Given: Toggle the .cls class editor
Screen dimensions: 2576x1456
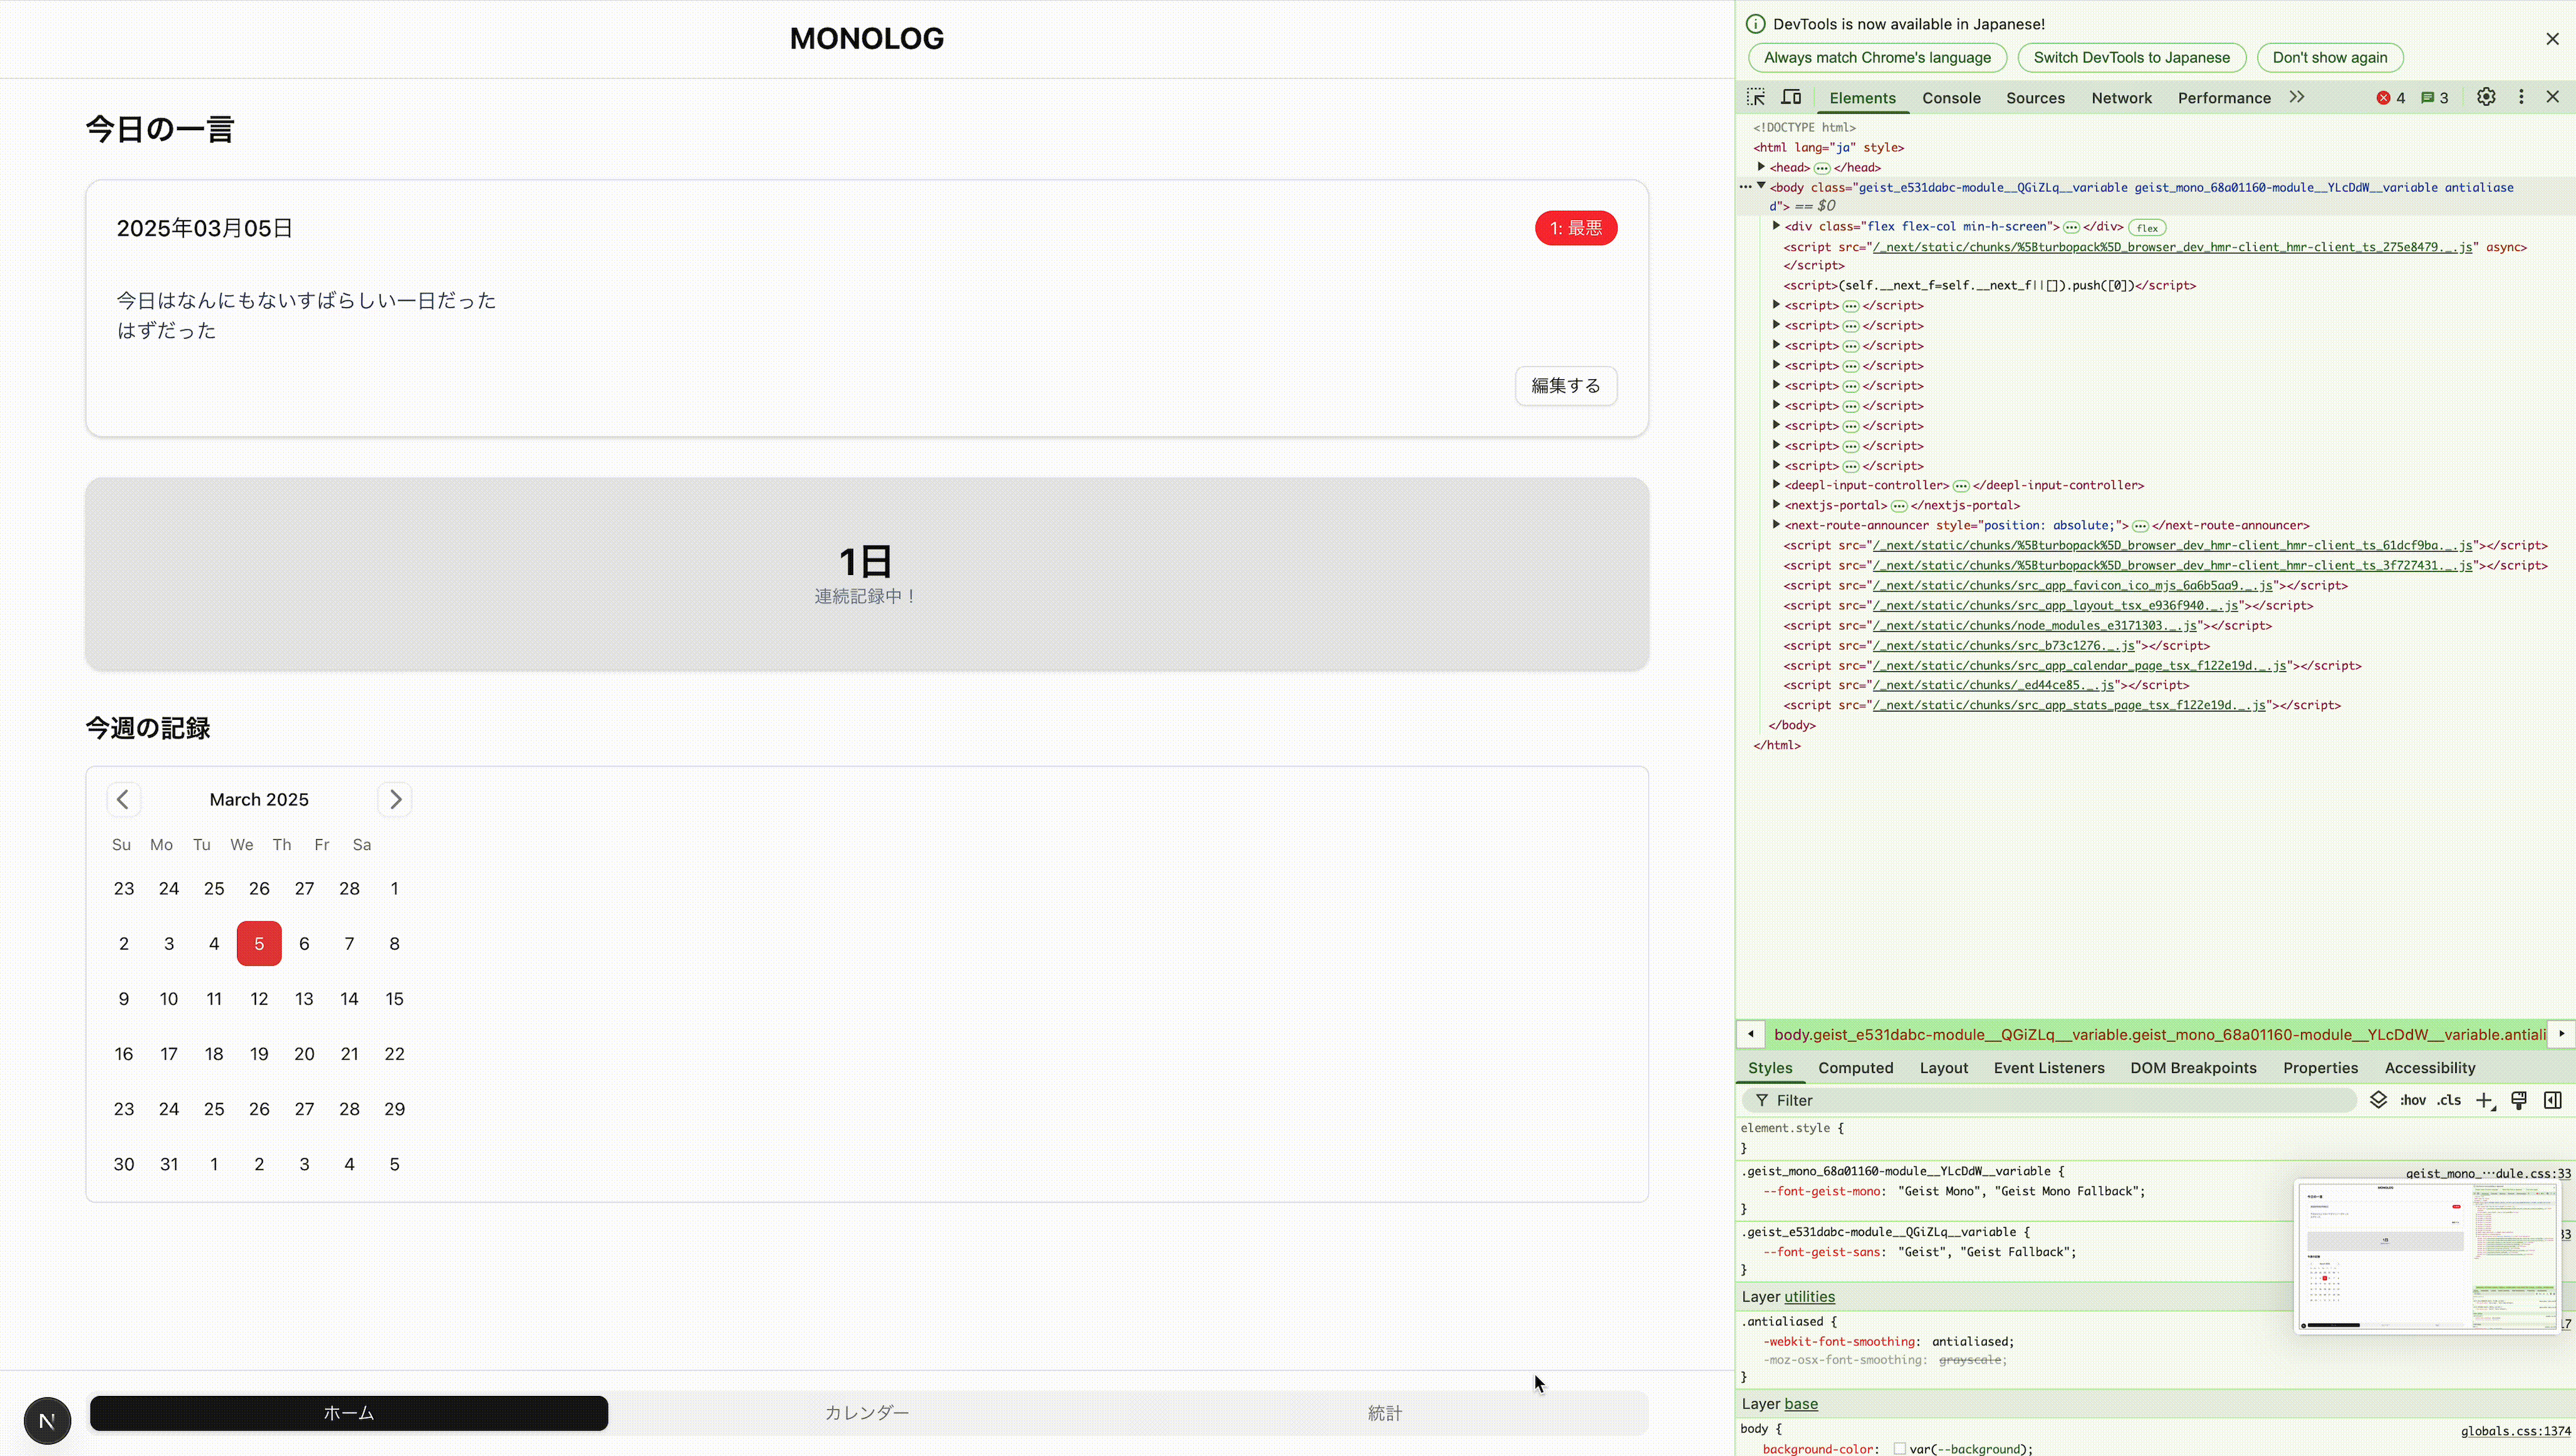Looking at the screenshot, I should click(2449, 1100).
